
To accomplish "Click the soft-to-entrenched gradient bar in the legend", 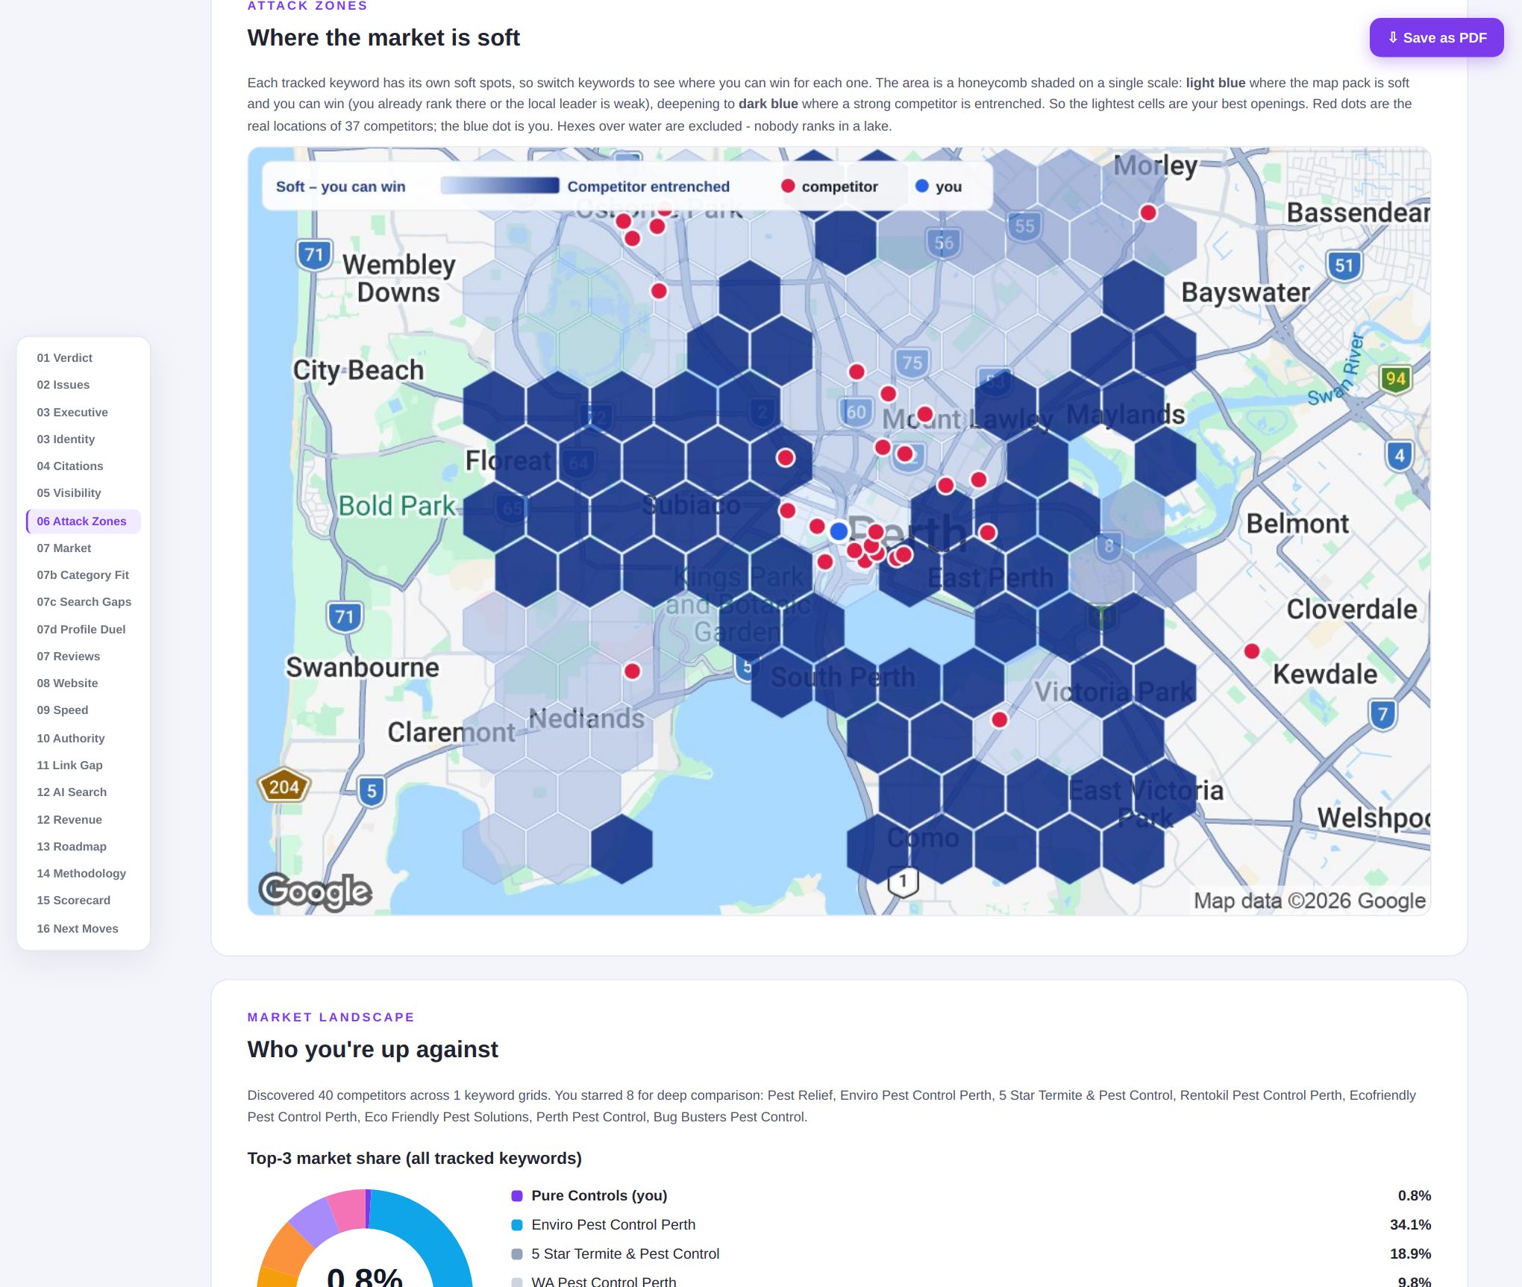I will (x=500, y=186).
